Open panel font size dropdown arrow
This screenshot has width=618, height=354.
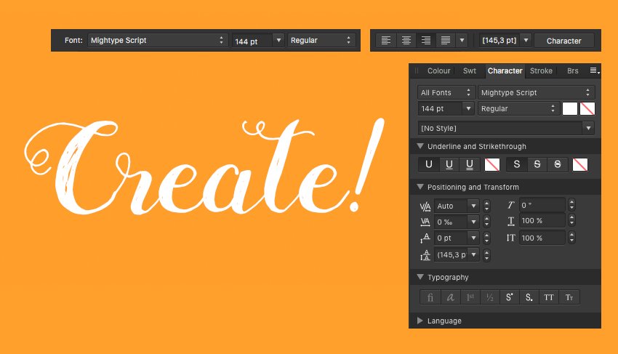click(468, 108)
